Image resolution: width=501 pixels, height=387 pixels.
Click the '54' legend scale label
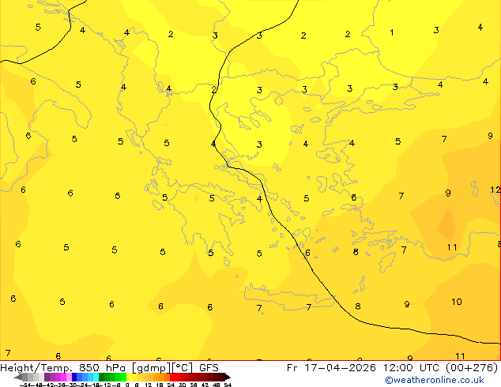tap(228, 385)
